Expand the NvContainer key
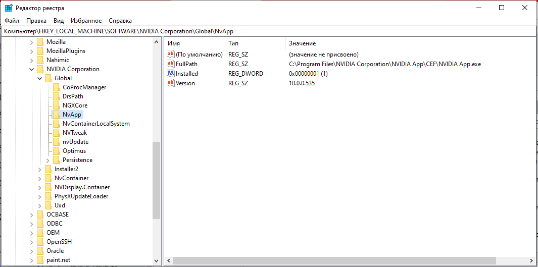Screen dimensions: 538x267 [x=39, y=178]
